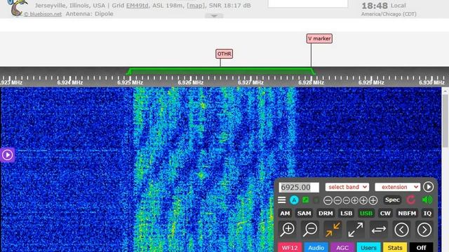Switch to the Off tab

click(421, 247)
